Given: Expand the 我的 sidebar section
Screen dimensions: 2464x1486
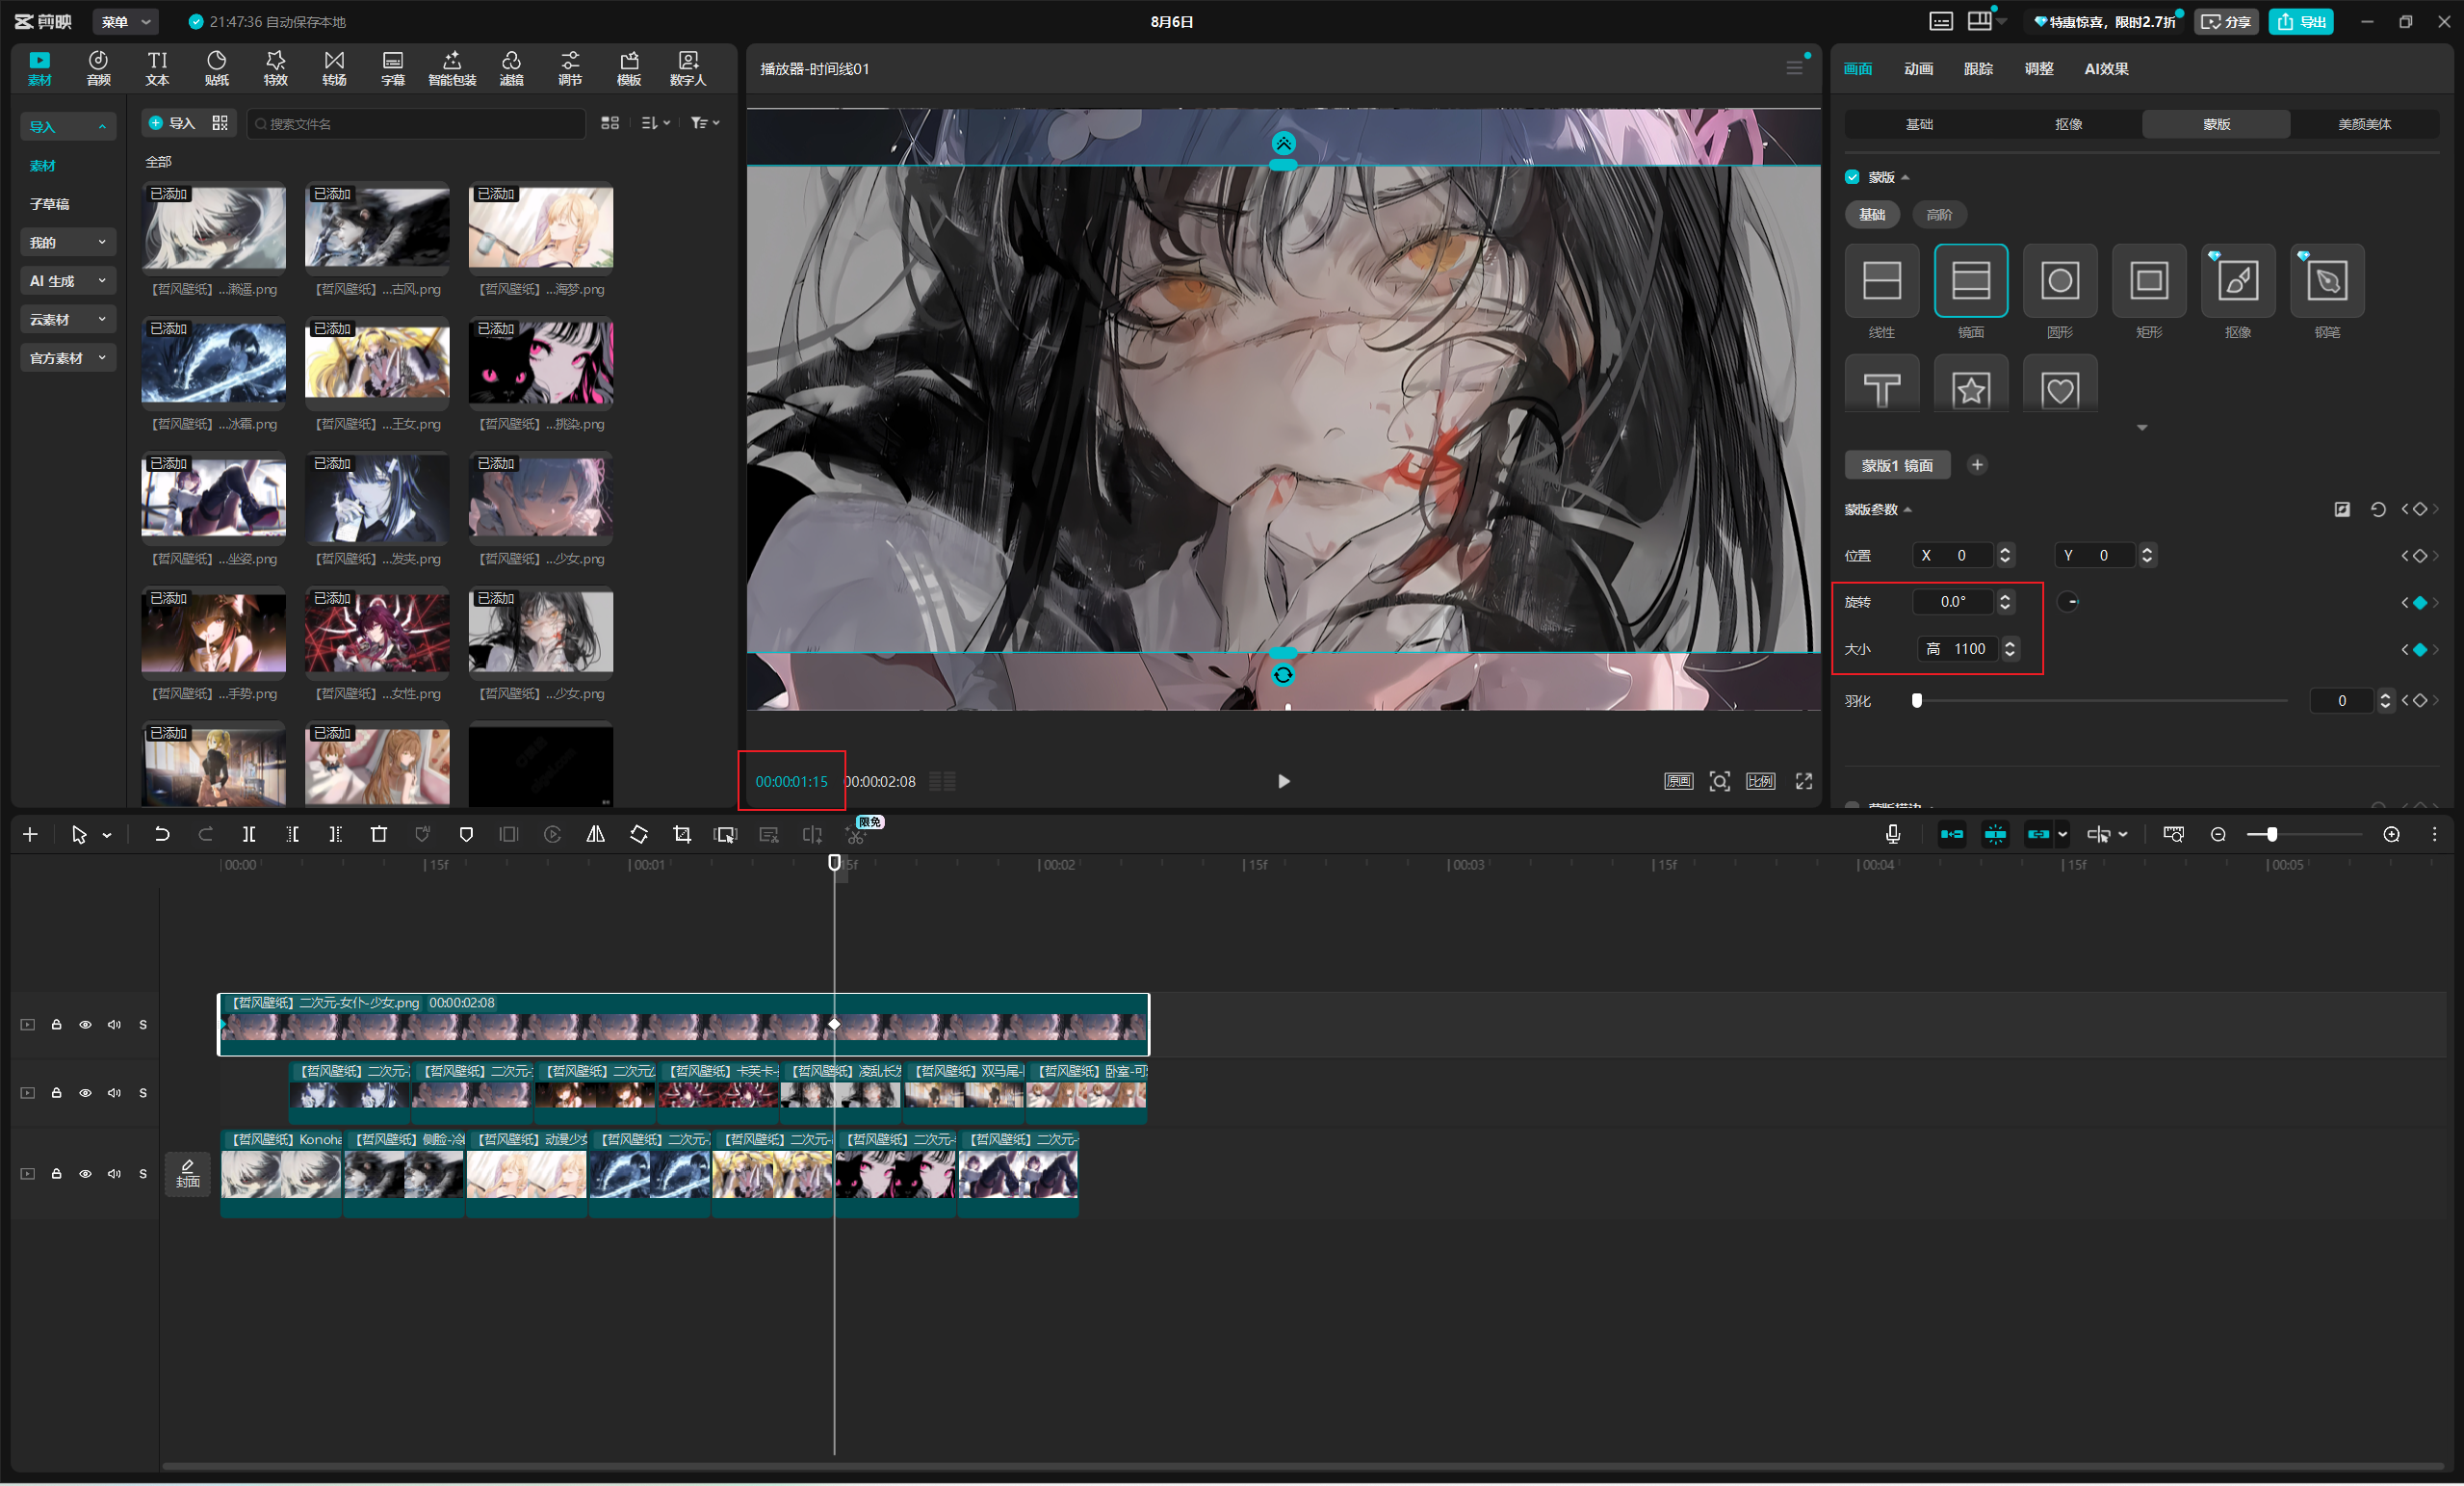Looking at the screenshot, I should click(x=68, y=242).
